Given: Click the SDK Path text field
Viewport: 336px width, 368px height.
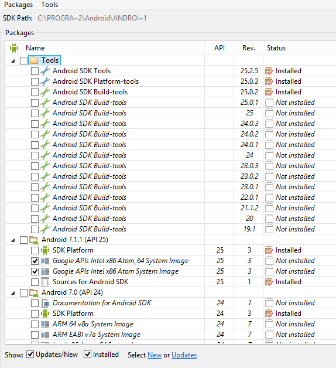Looking at the screenshot, I should pyautogui.click(x=92, y=18).
